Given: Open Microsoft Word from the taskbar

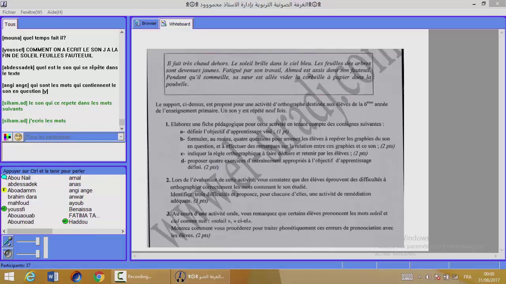Looking at the screenshot, I should point(53,277).
